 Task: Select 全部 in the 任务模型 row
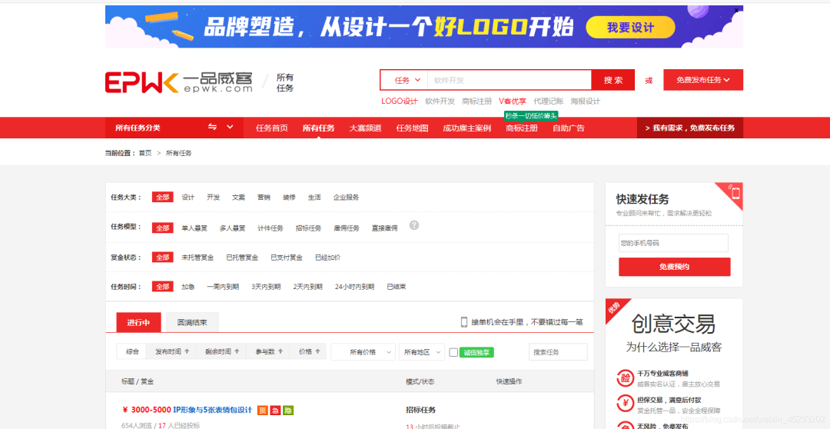[x=162, y=228]
